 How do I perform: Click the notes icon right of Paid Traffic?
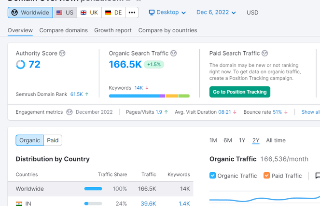[318, 176]
